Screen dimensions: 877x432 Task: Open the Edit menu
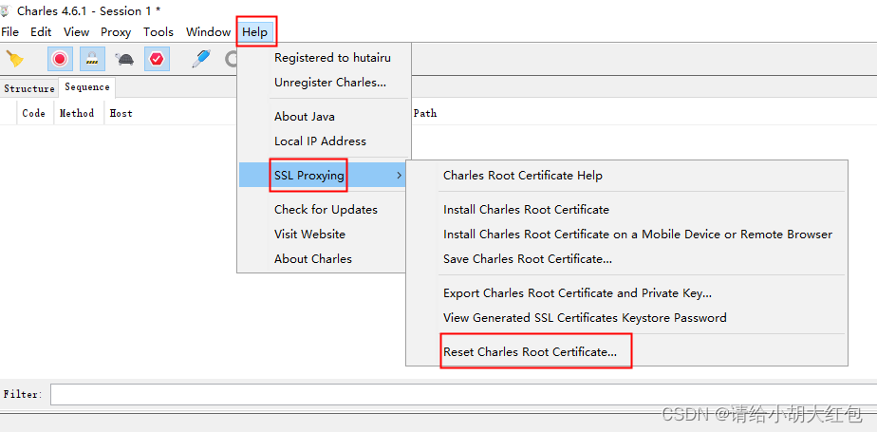tap(41, 32)
